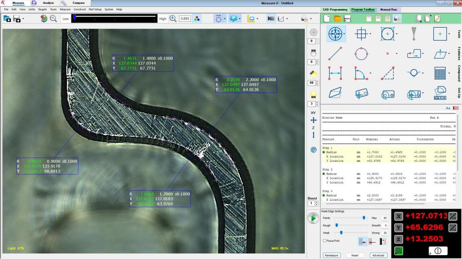Screen dimensions: 462x259
Task: Switch to the Manual Run tab
Action: (388, 9)
